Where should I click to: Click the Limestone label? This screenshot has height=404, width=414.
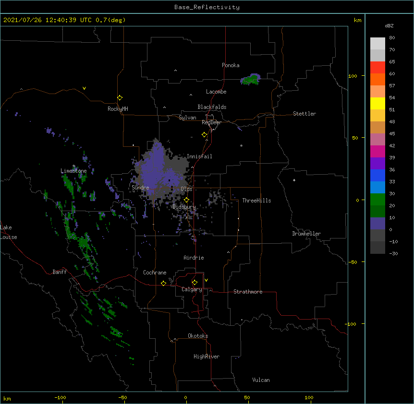[x=73, y=171]
